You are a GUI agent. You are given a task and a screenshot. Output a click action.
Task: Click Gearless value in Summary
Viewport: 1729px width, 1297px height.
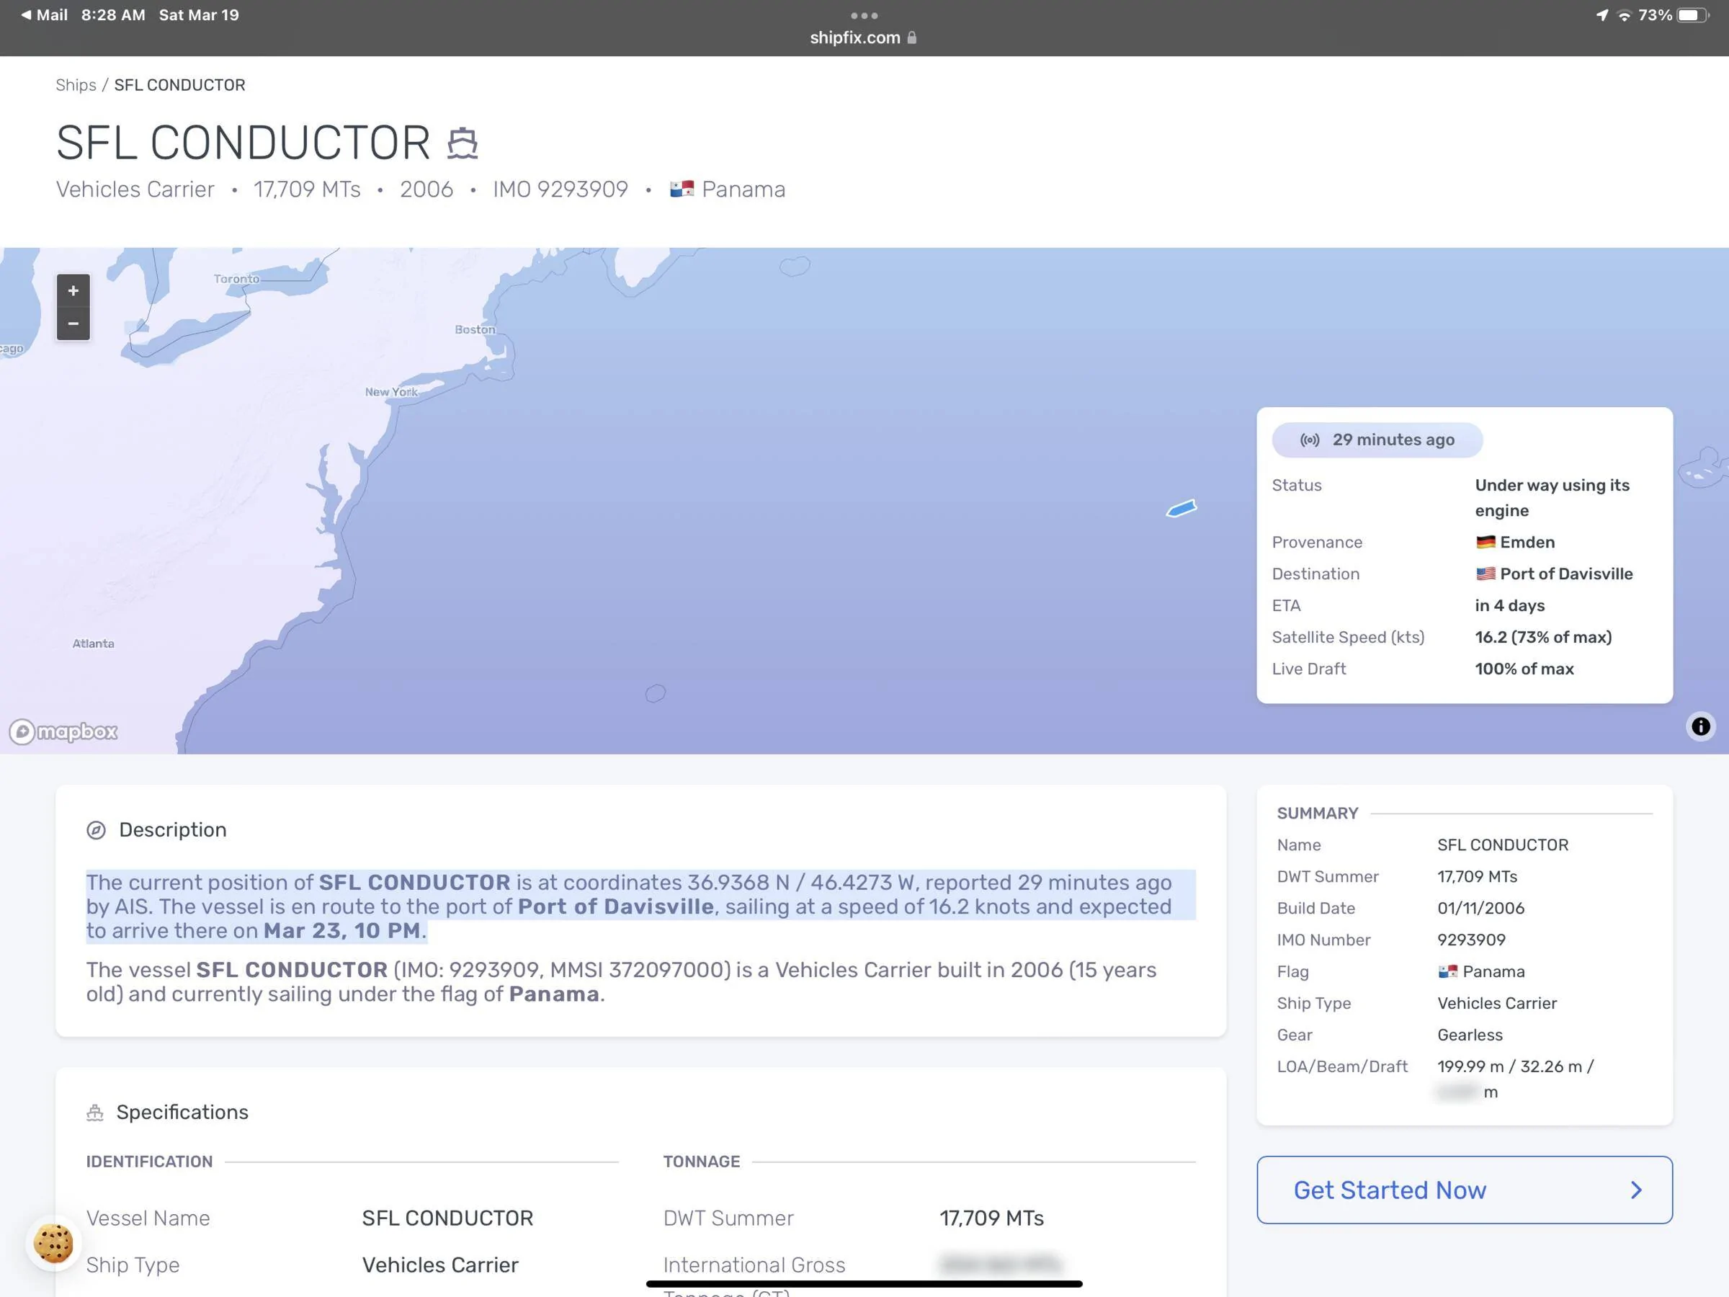(1470, 1035)
